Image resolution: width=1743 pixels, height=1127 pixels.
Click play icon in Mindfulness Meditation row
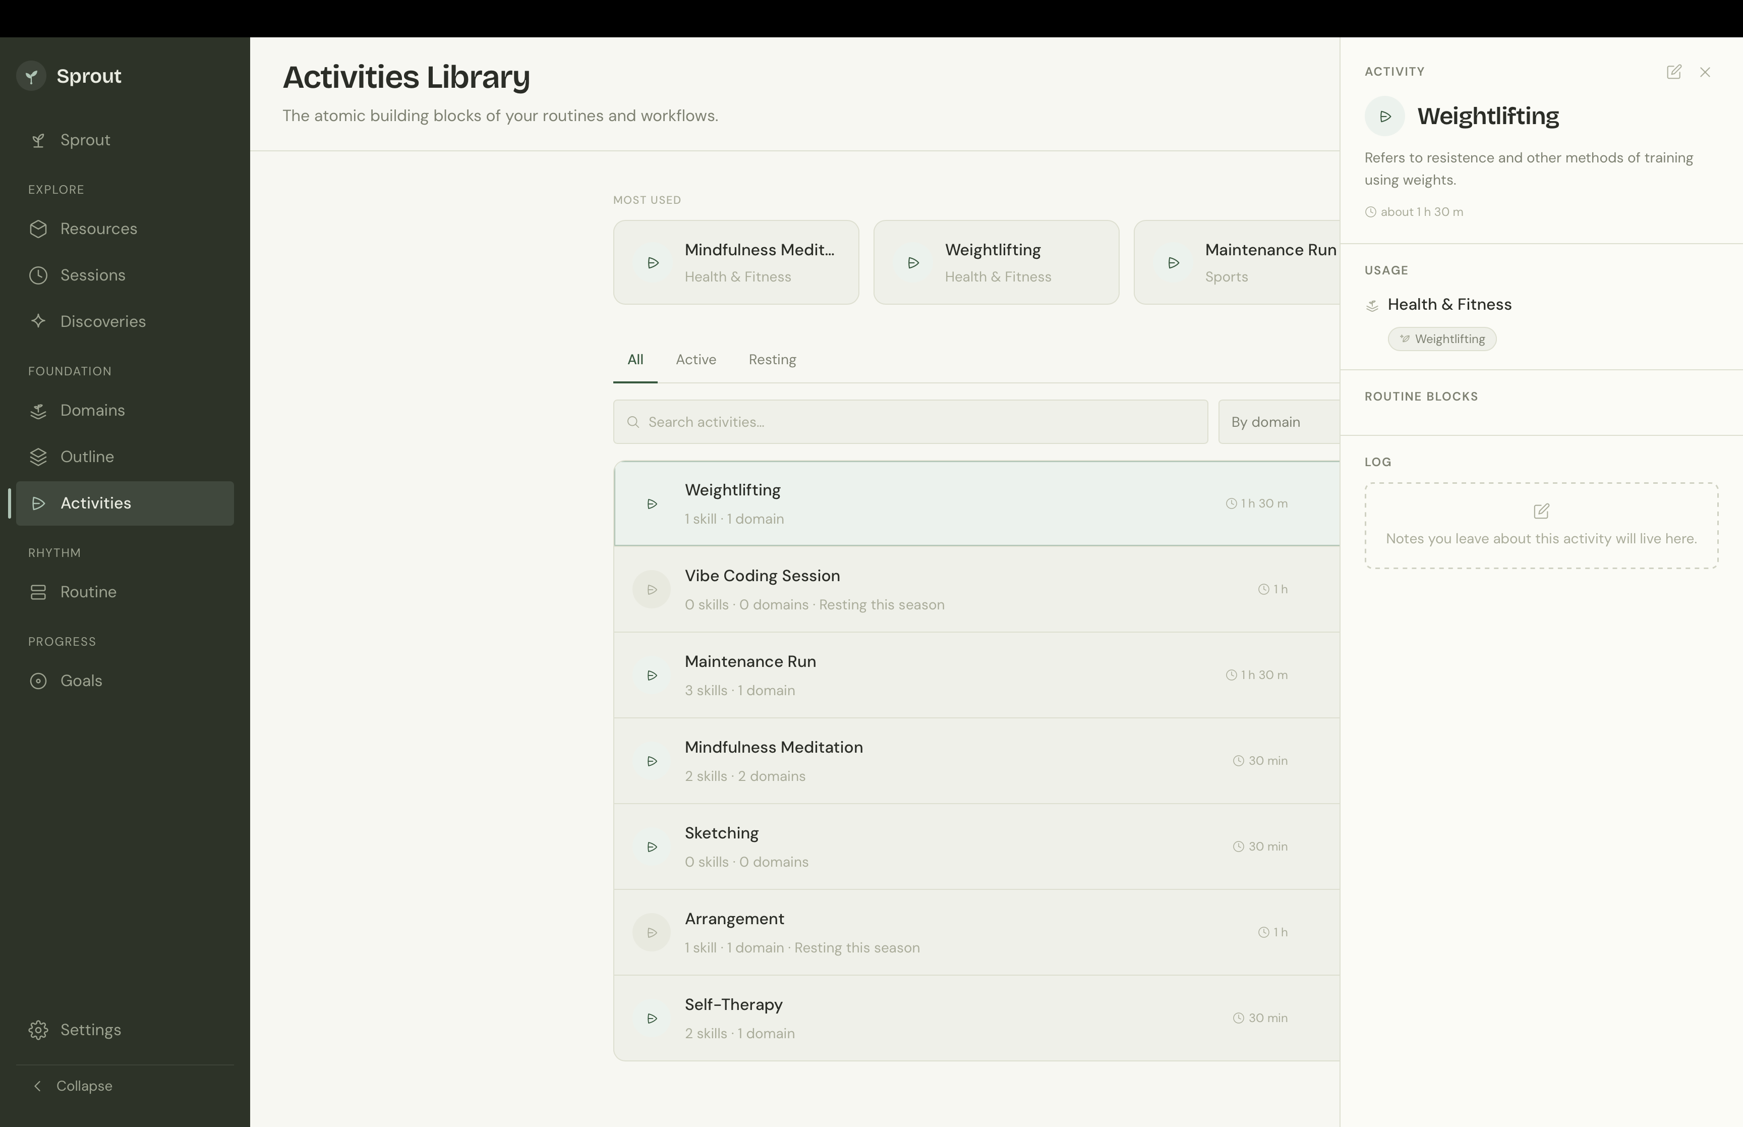(x=652, y=761)
